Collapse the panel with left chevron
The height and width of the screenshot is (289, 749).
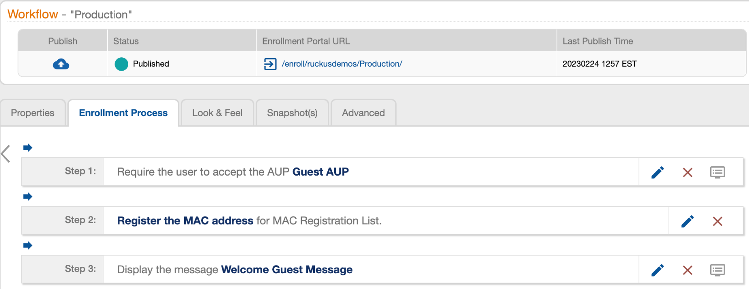tap(6, 154)
